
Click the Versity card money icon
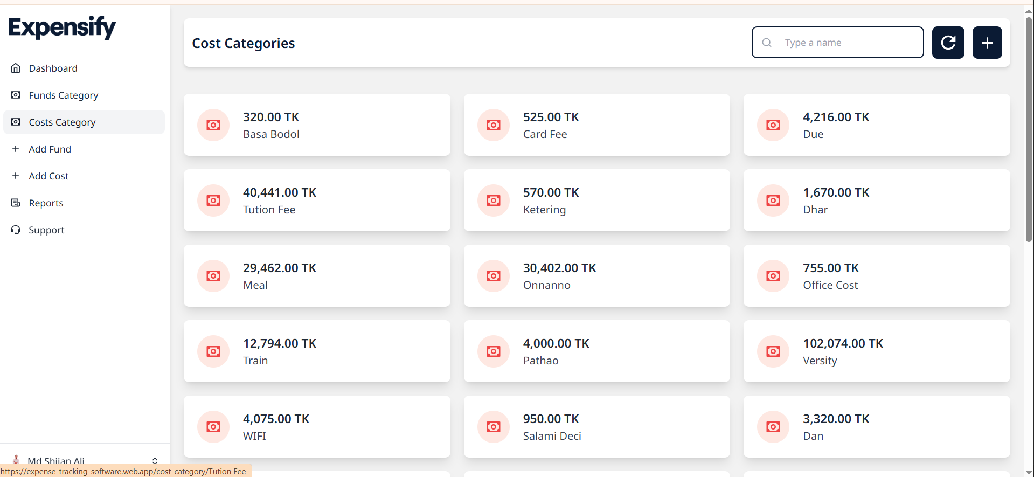point(773,351)
